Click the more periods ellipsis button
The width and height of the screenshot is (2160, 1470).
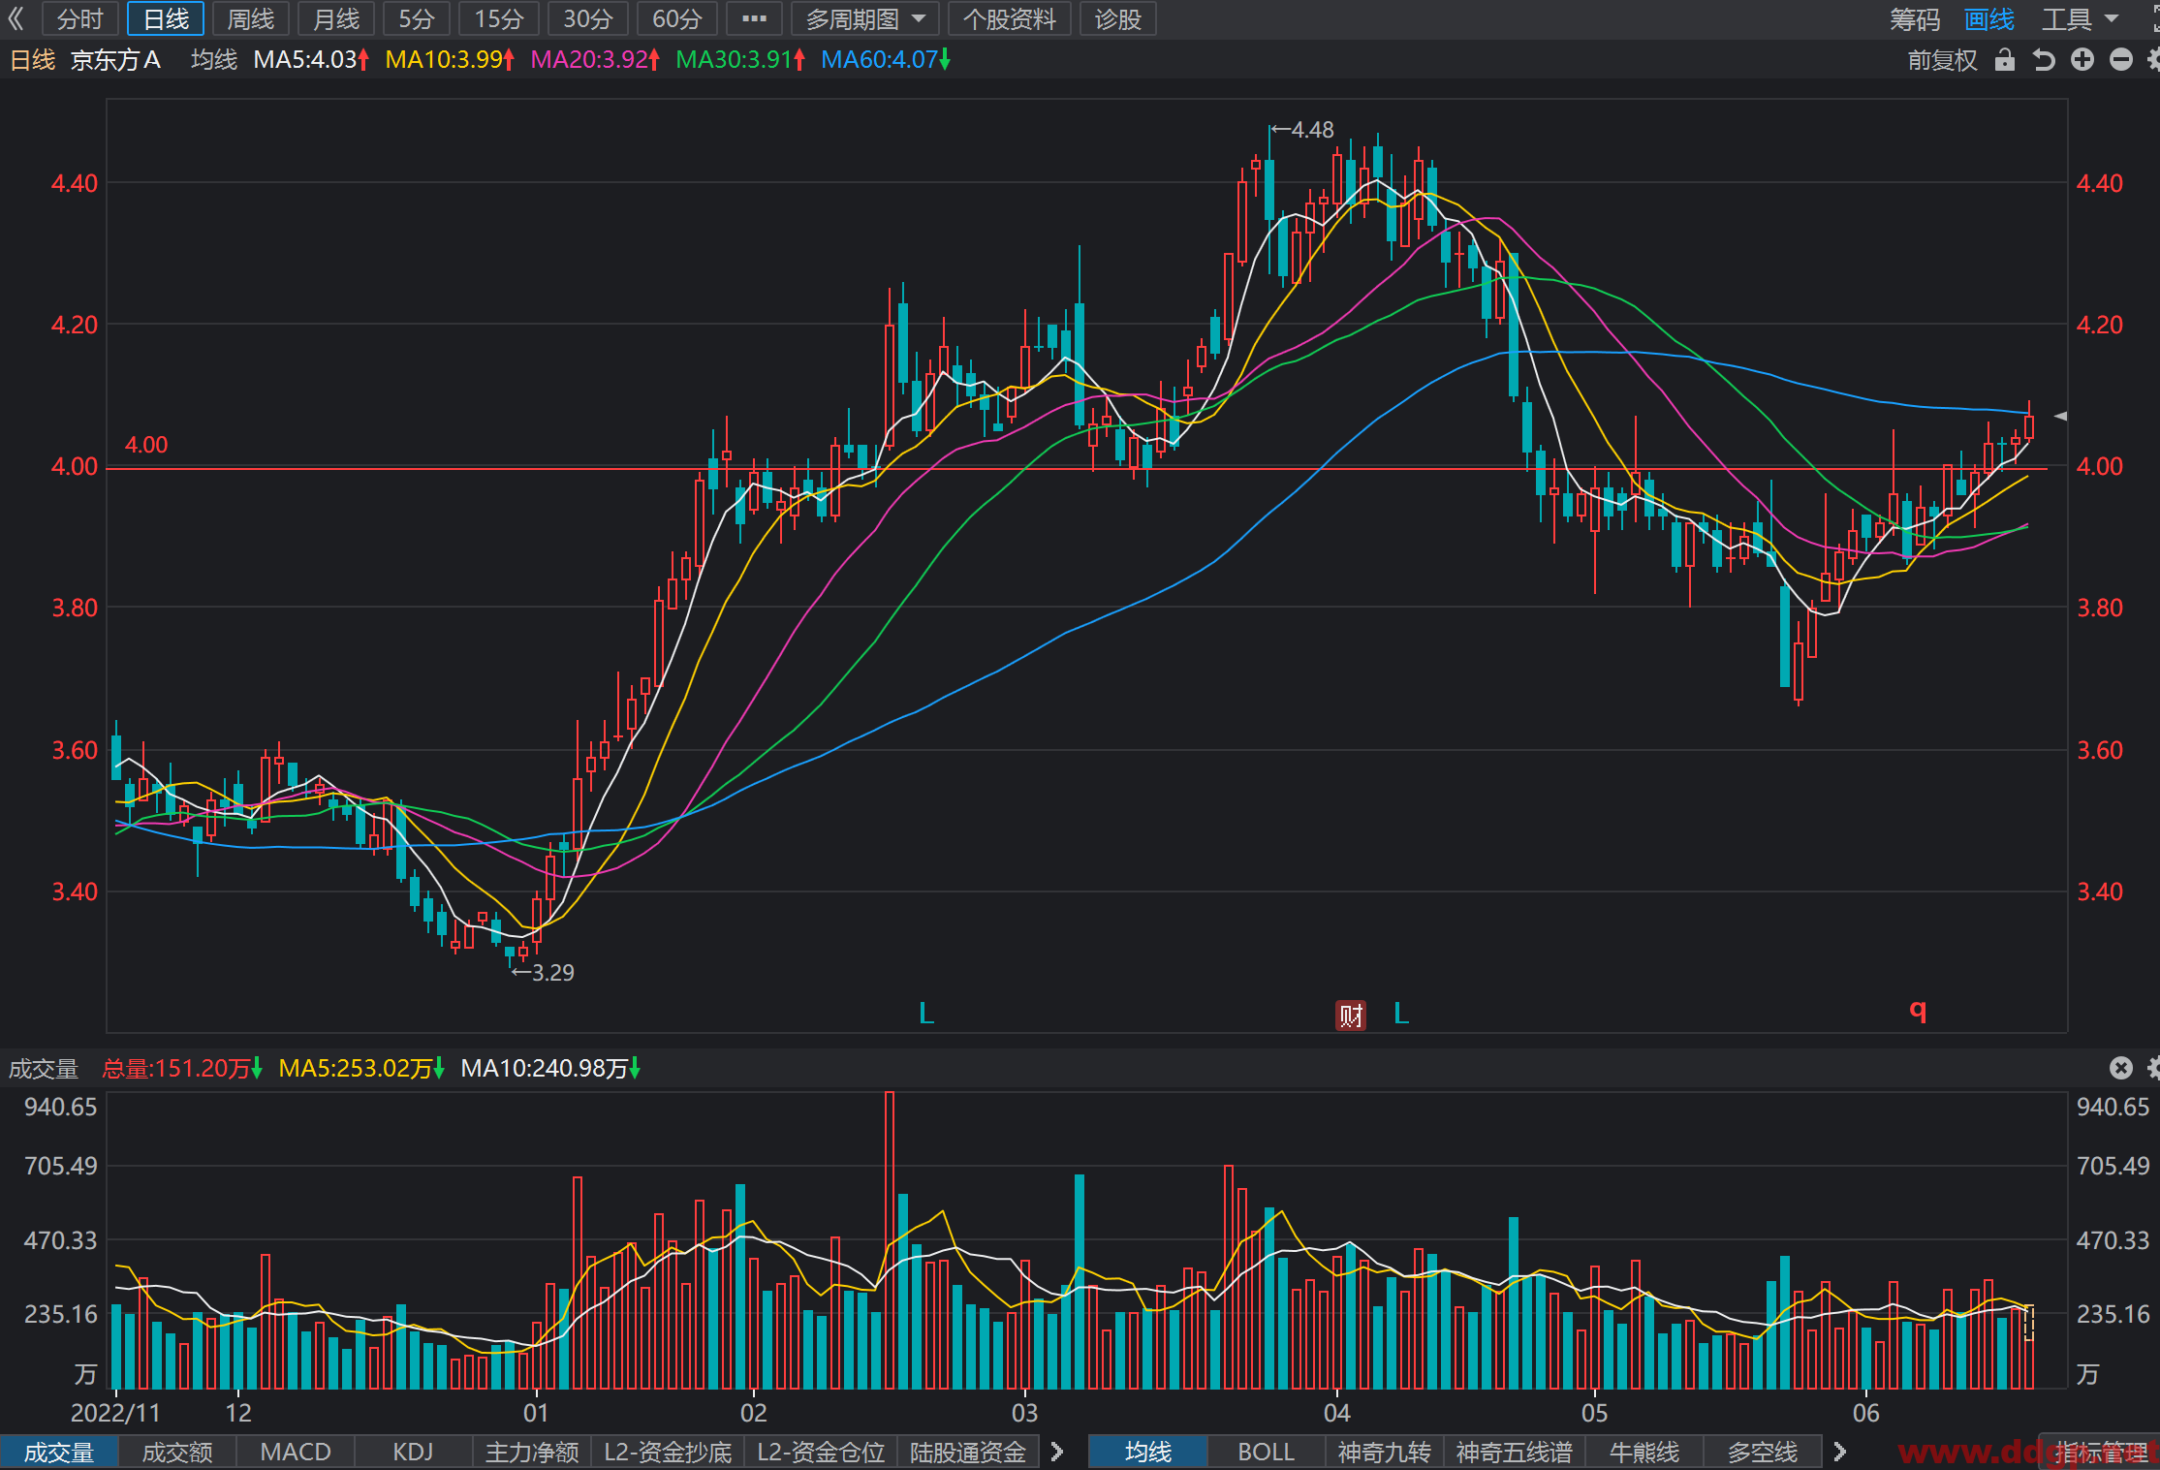click(754, 18)
